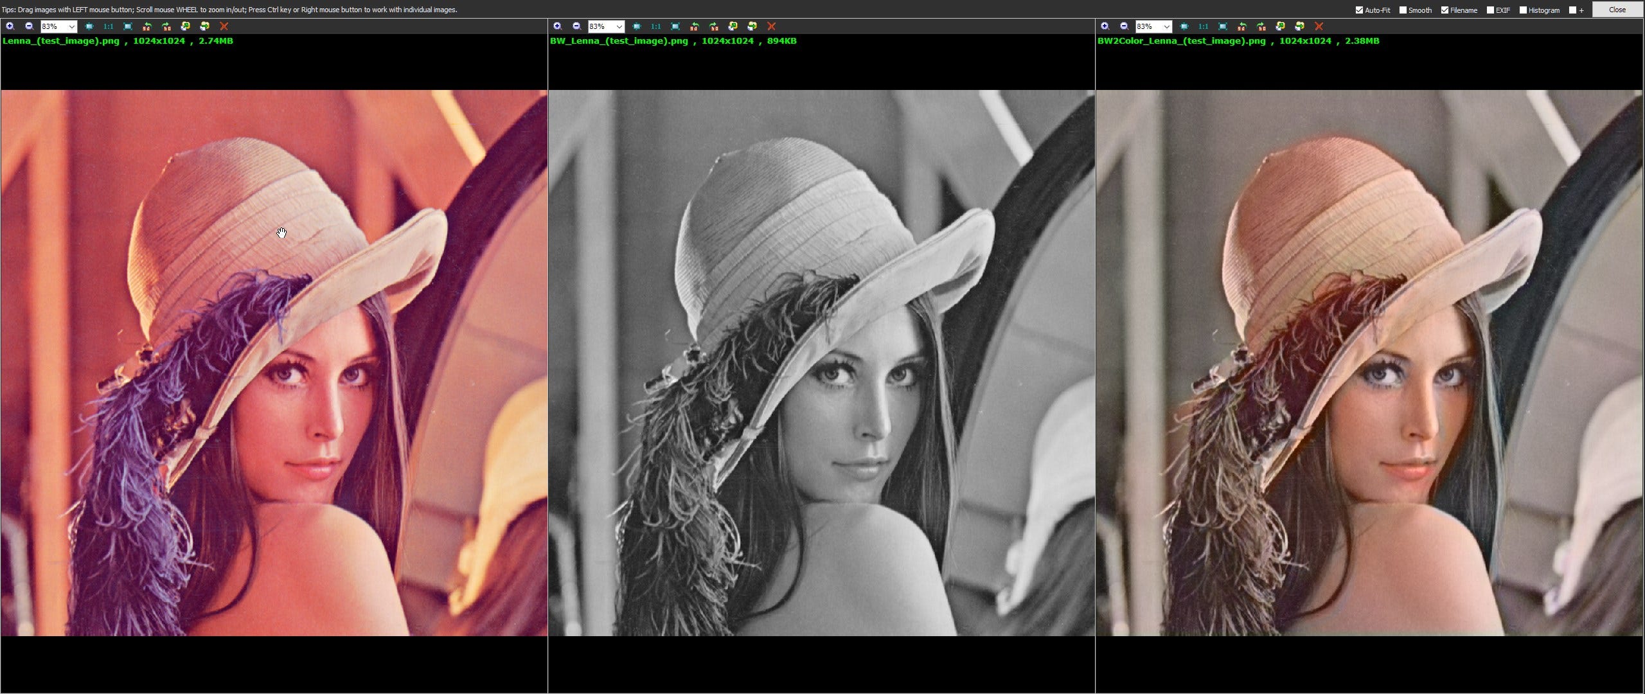Click BW_Lenna_(test_image).png filename label
Viewport: 1645px width, 694px height.
tap(619, 41)
